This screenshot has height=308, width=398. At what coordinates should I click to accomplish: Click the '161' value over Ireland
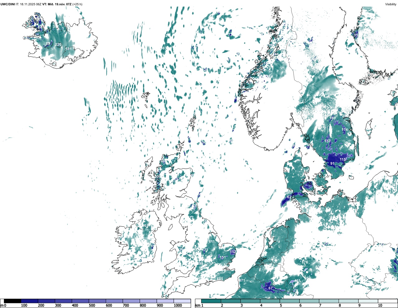145,226
